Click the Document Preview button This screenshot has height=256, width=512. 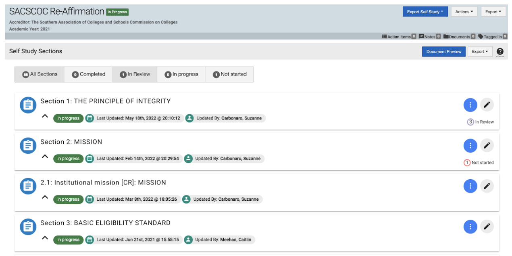tap(444, 52)
